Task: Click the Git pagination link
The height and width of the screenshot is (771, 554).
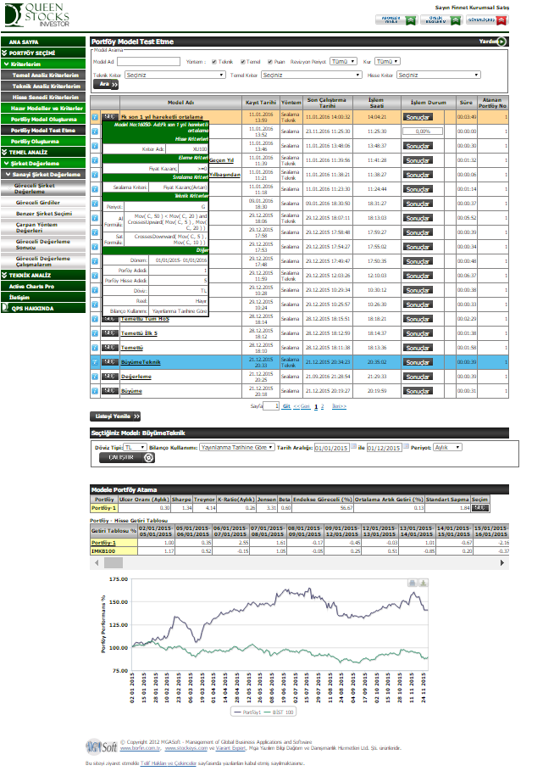Action: point(286,406)
